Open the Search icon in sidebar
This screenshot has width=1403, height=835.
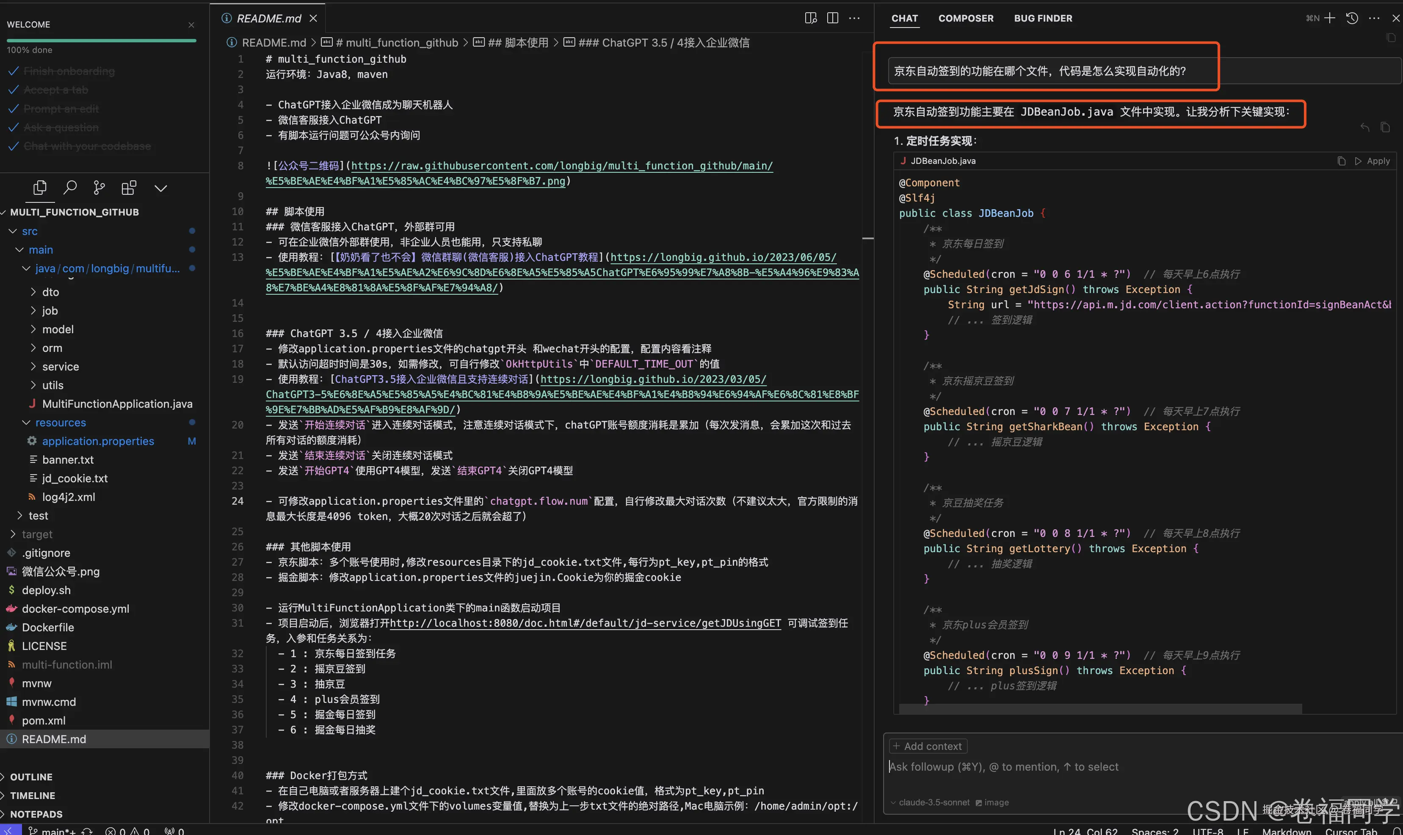[x=70, y=188]
